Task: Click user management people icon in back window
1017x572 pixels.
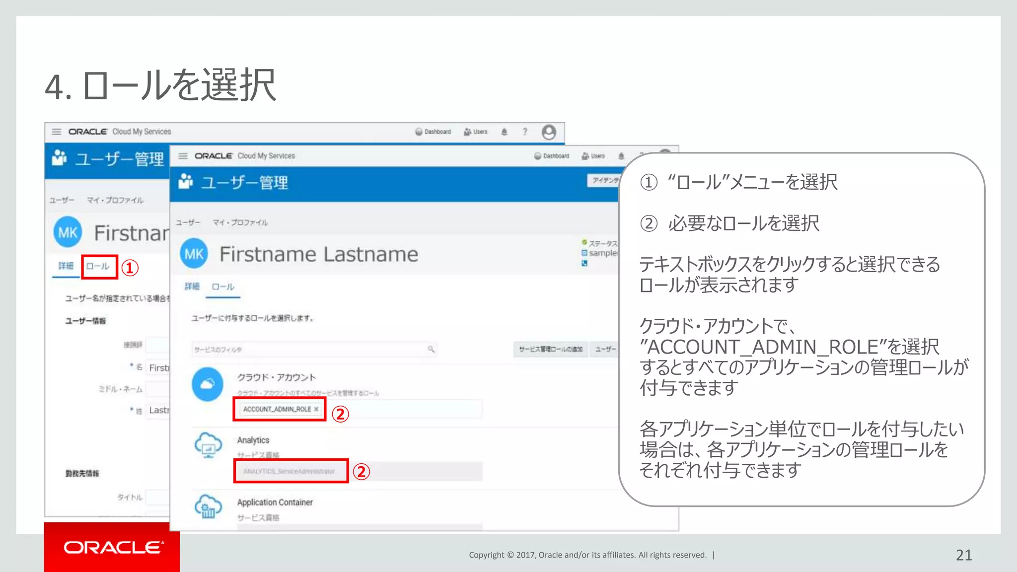Action: point(60,157)
